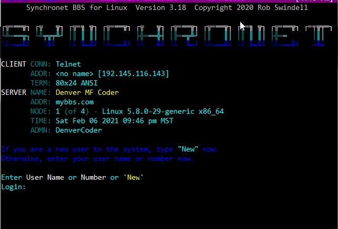Click the 'Otherwise, enter your user name' line

coord(97,159)
